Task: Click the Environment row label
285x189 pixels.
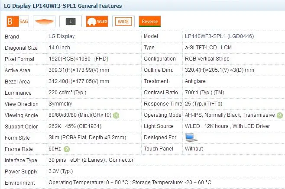Action: (x=20, y=183)
